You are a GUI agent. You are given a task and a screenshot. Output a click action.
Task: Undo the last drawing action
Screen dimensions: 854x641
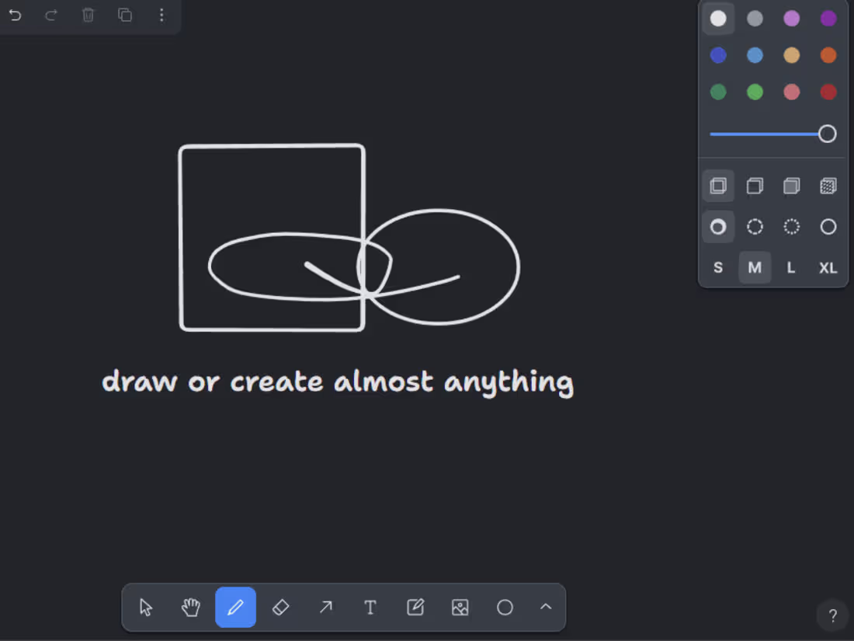pos(15,15)
